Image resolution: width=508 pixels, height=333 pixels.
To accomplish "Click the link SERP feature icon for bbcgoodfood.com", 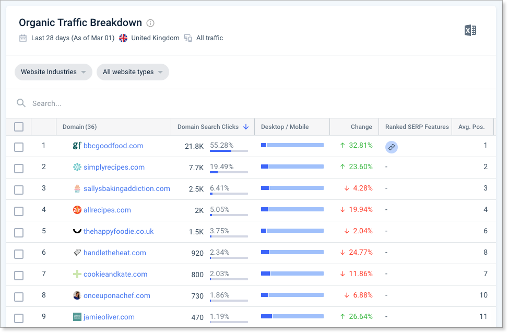I will click(392, 147).
